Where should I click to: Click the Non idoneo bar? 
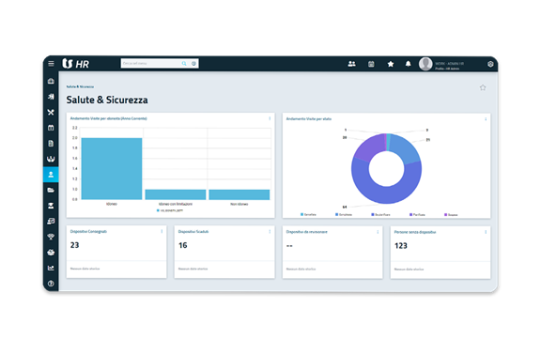coord(240,194)
